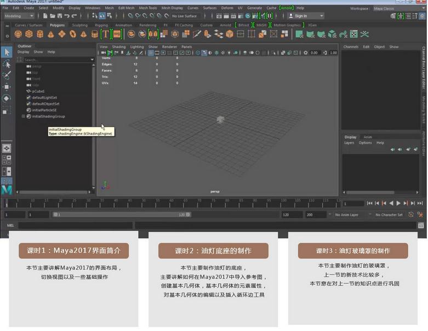Toggle the Modeling Toolkit side tab
This screenshot has height=331, width=428.
[x=424, y=109]
